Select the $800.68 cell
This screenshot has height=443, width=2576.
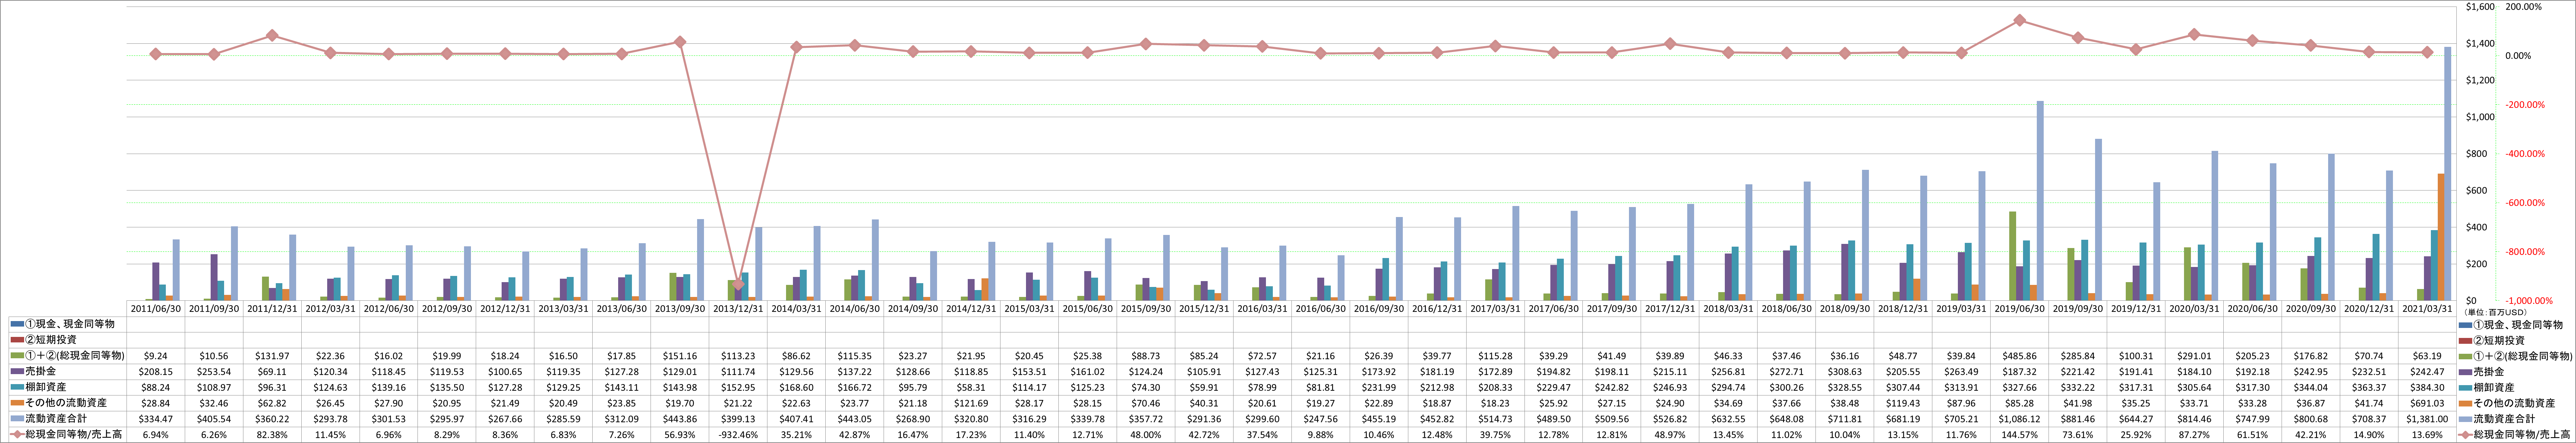click(2311, 419)
